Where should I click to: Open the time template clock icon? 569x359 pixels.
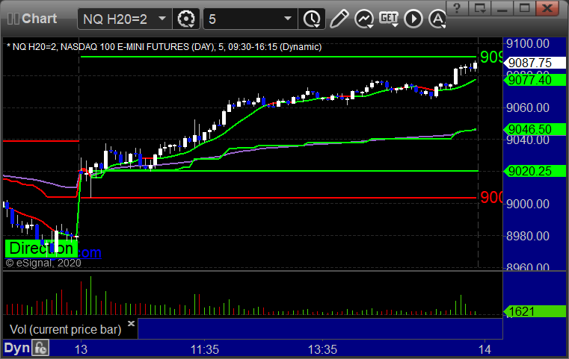[312, 19]
